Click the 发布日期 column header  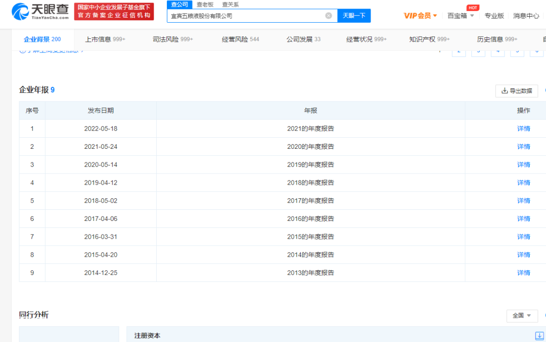[101, 110]
